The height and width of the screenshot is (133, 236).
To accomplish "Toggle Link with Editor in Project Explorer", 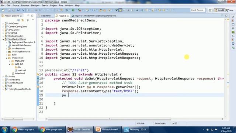I will [x=22, y=20].
